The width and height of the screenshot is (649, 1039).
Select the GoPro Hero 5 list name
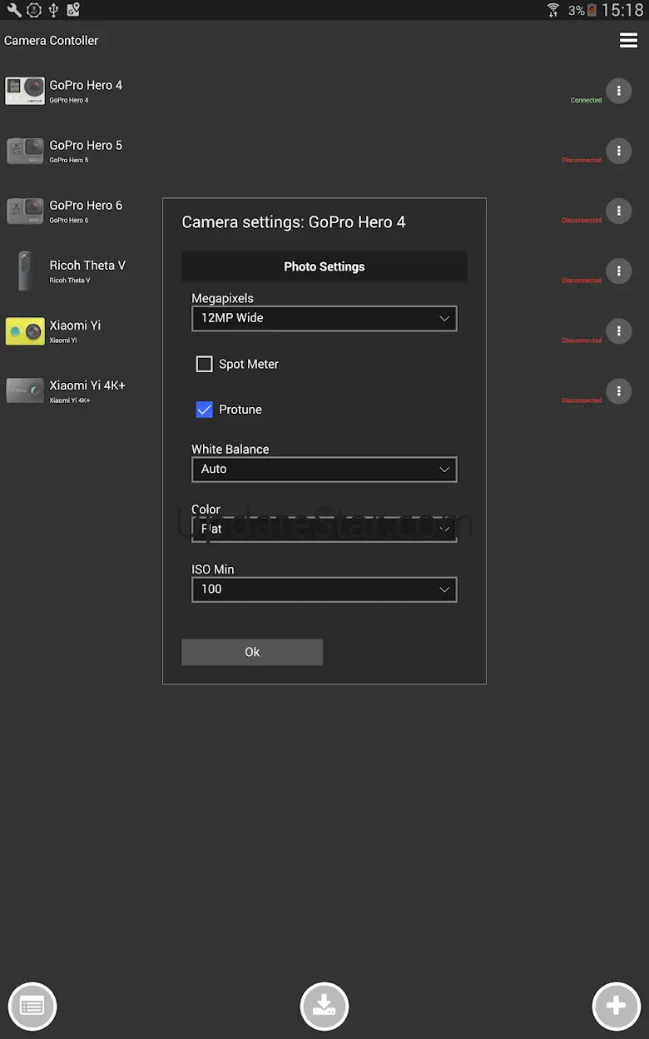(x=86, y=145)
